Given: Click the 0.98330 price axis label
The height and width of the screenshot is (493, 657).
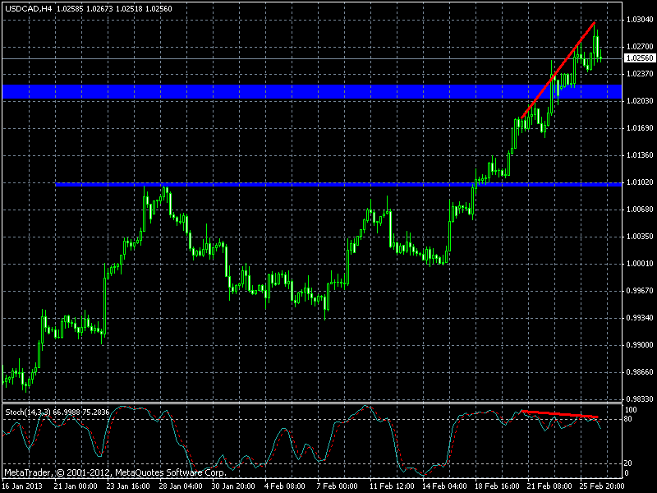Looking at the screenshot, I should point(641,399).
